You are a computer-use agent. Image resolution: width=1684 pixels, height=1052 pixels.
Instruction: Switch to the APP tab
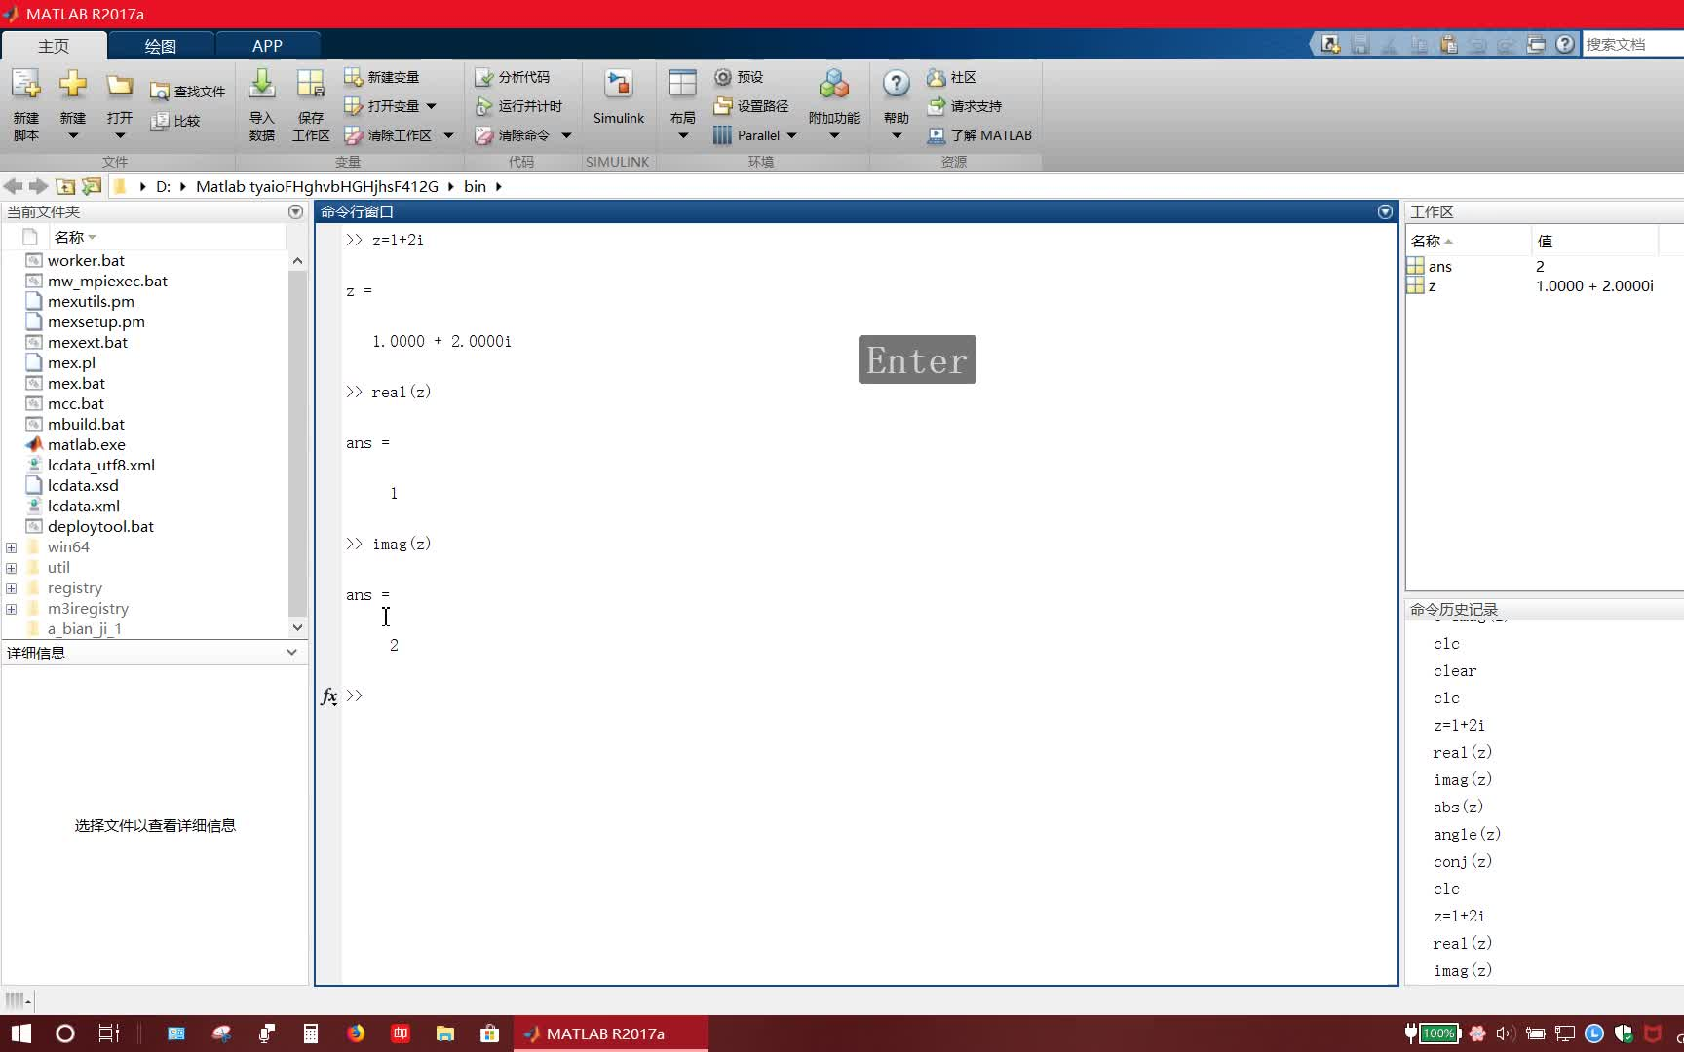pos(267,46)
